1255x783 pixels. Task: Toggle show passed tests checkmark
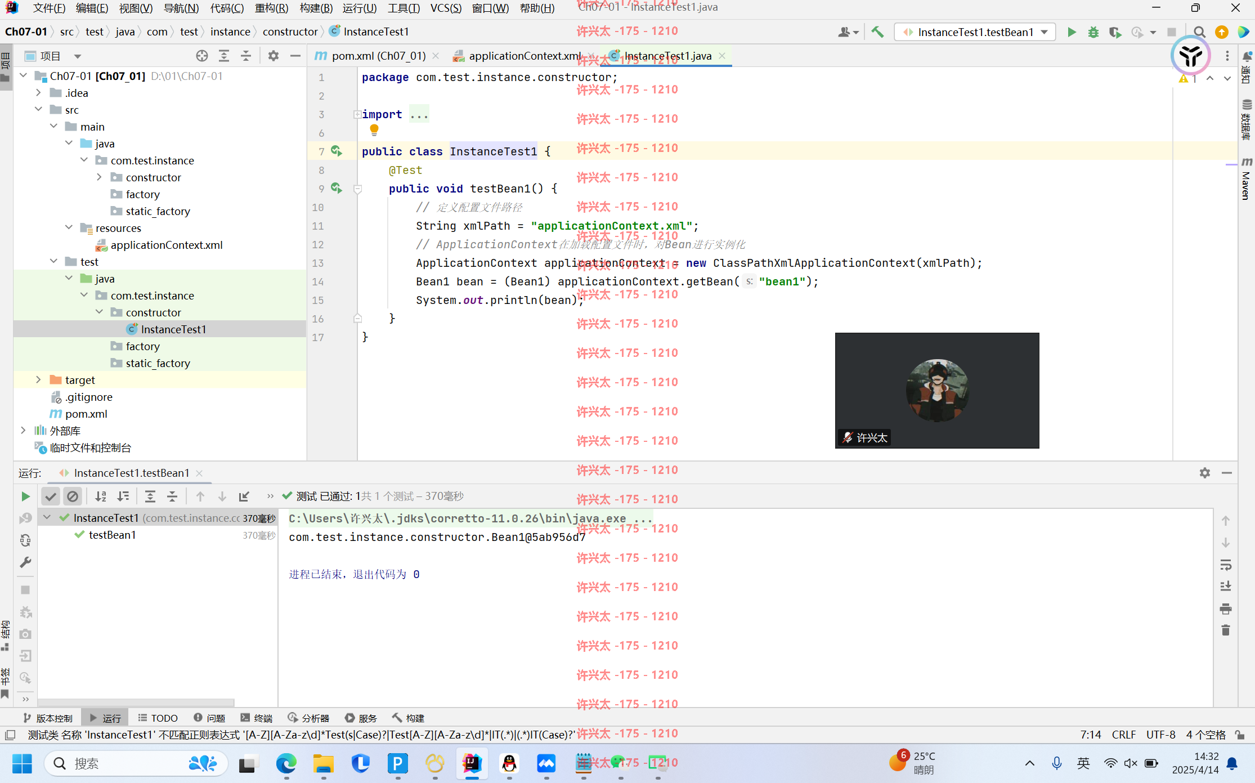click(x=51, y=496)
